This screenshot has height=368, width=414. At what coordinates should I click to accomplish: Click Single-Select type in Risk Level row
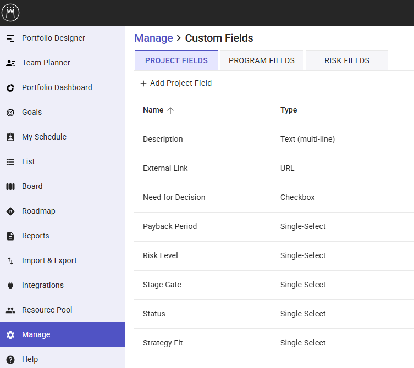303,255
